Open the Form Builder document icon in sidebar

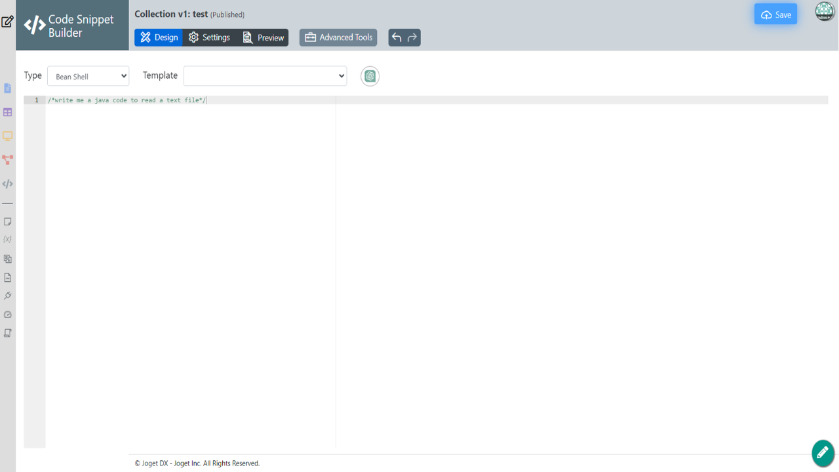pos(8,88)
